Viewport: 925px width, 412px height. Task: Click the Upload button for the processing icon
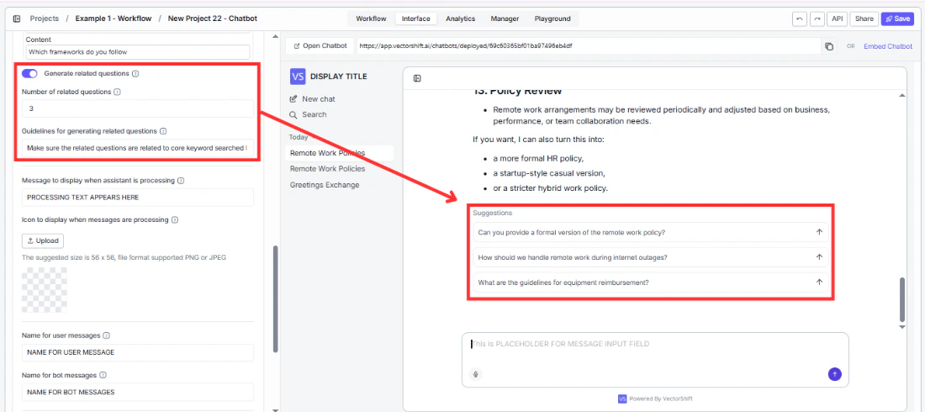coord(43,240)
